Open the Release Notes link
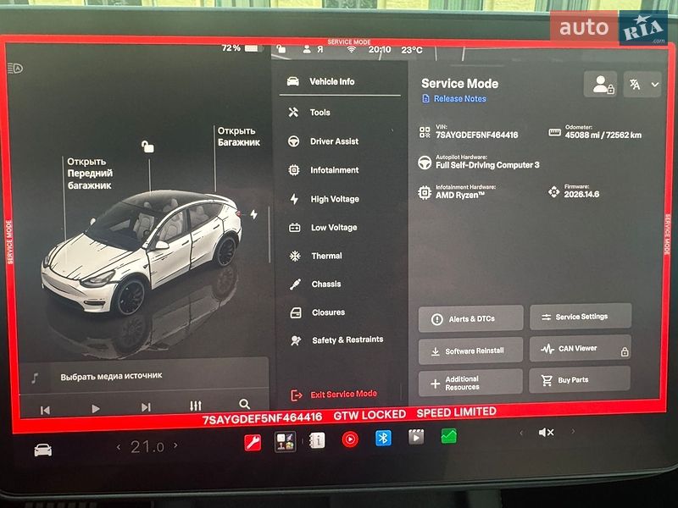Screen dimensions: 678x508 point(454,98)
